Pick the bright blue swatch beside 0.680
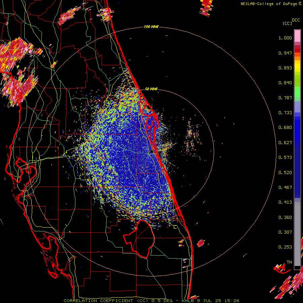Screen dimensions: 303x303 pos(297,130)
